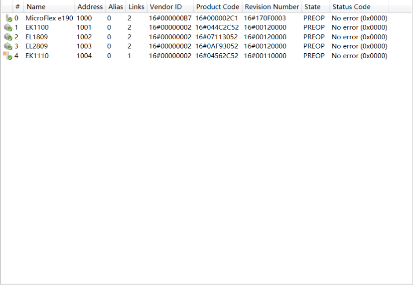Select the EL2809 name cell
The image size is (413, 285).
pyautogui.click(x=36, y=46)
